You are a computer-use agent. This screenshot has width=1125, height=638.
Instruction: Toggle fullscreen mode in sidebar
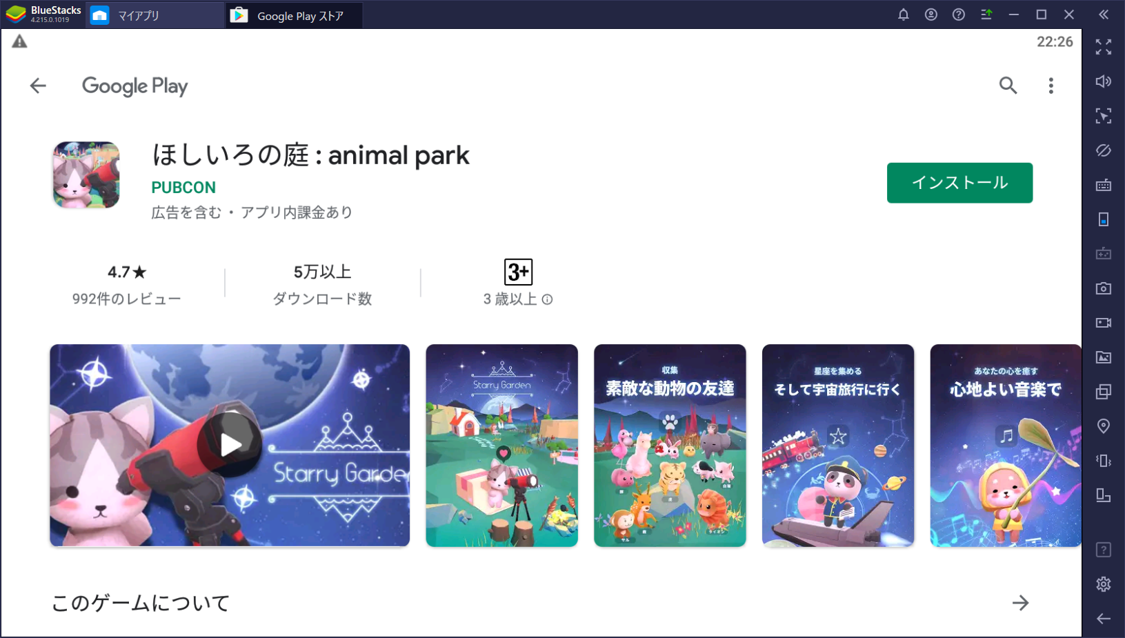pos(1104,47)
